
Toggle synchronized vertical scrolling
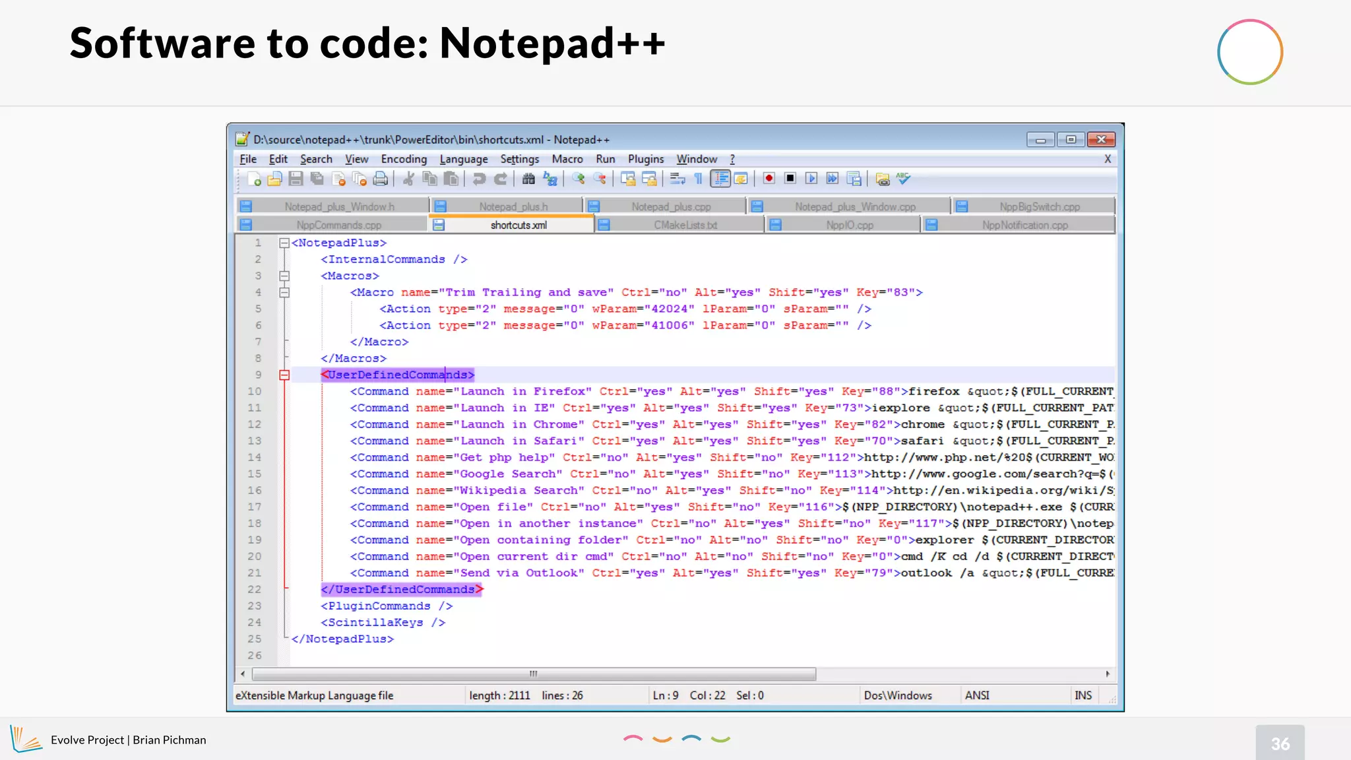[628, 179]
